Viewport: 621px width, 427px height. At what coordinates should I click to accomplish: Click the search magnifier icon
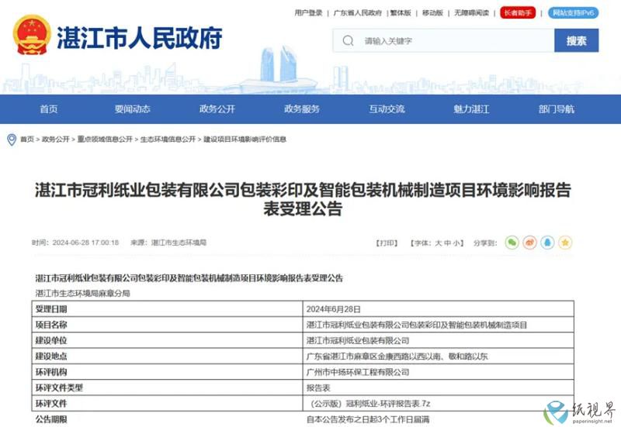348,41
